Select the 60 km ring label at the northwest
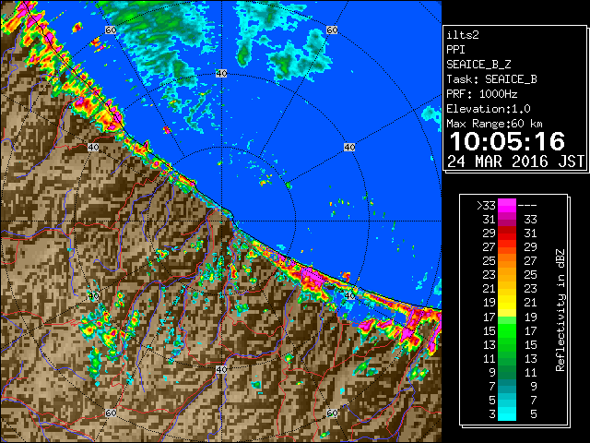Screen dimensions: 590x443 (111, 30)
